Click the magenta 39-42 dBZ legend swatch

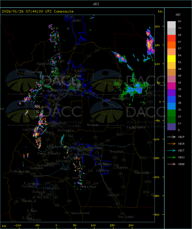coord(171,86)
